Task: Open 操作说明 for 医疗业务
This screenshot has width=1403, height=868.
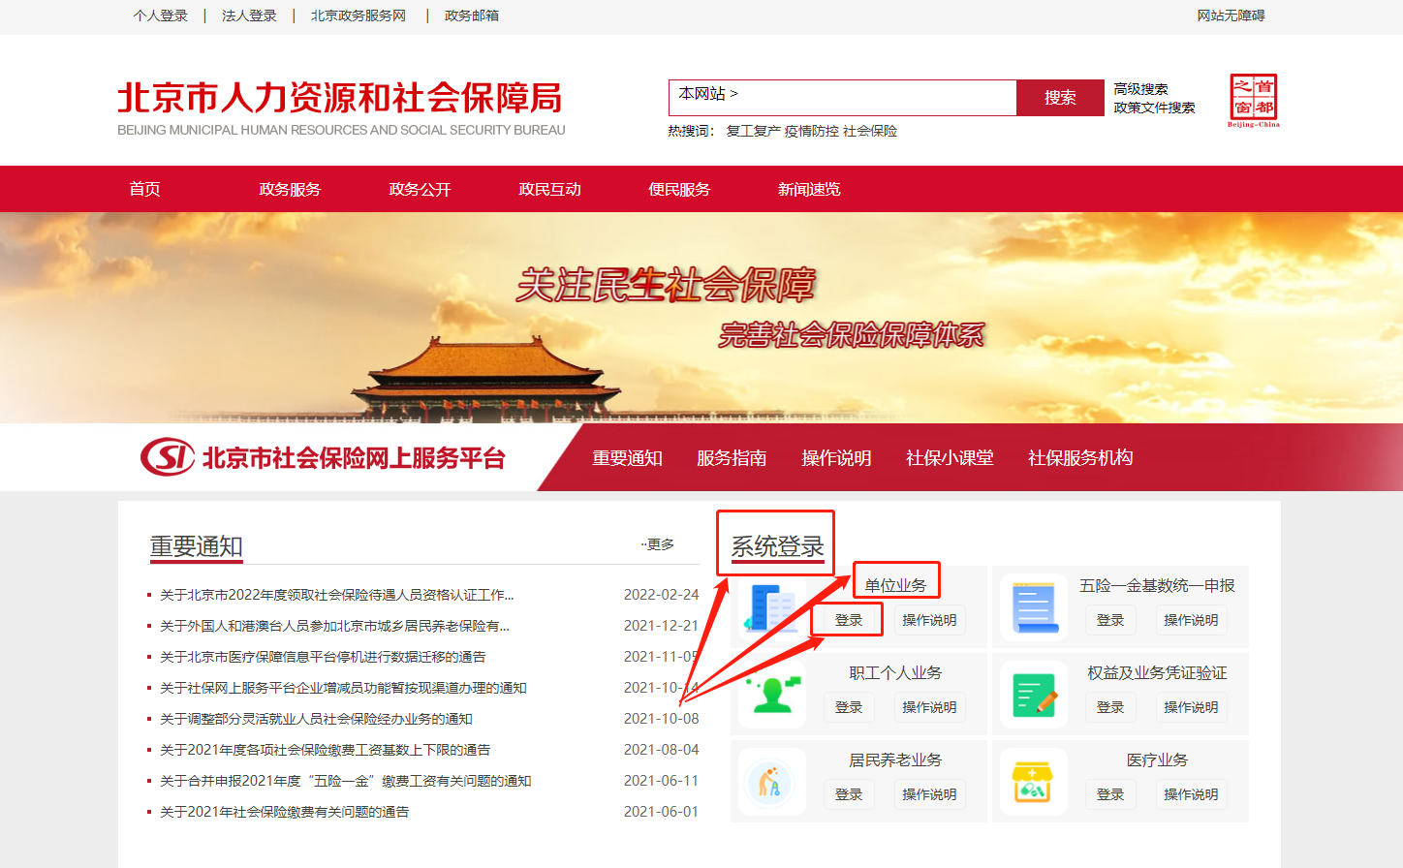Action: (1191, 794)
